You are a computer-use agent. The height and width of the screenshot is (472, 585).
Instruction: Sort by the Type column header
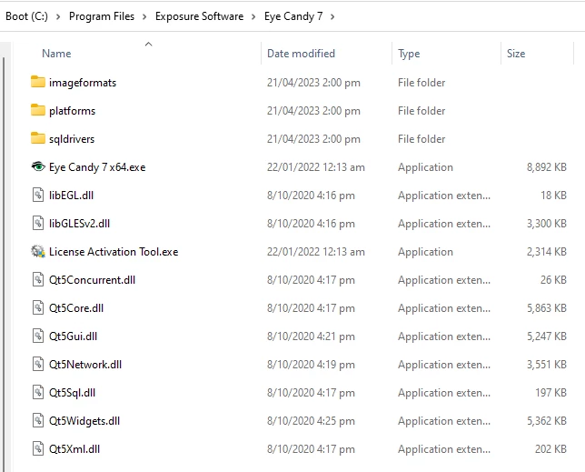(409, 54)
